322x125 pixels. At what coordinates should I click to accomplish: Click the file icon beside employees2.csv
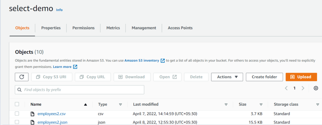coord(32,114)
